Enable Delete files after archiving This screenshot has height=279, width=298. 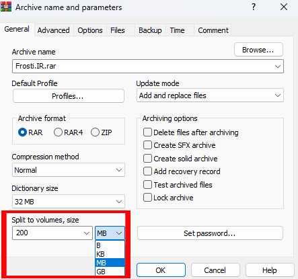click(147, 132)
